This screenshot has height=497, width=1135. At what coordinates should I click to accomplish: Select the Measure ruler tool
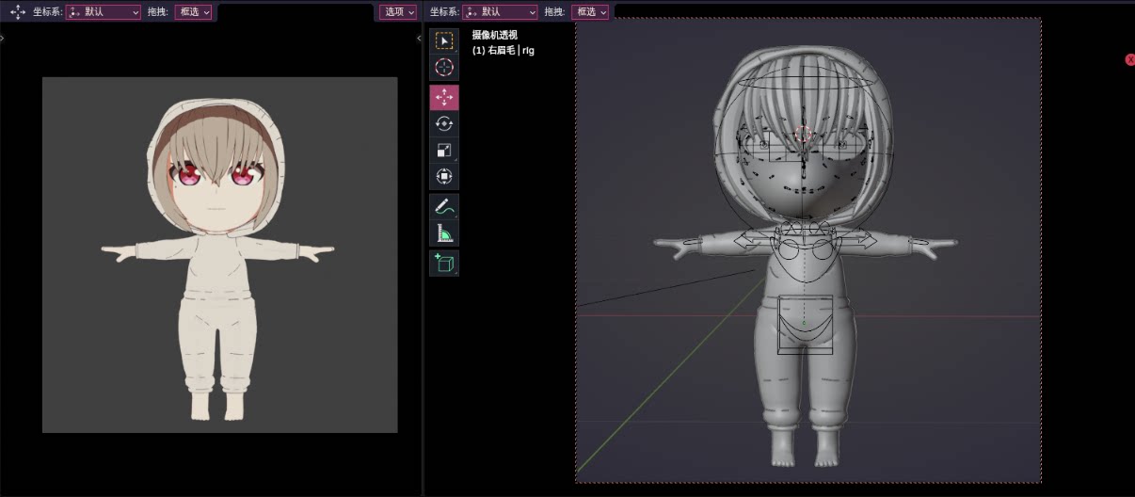coord(444,233)
